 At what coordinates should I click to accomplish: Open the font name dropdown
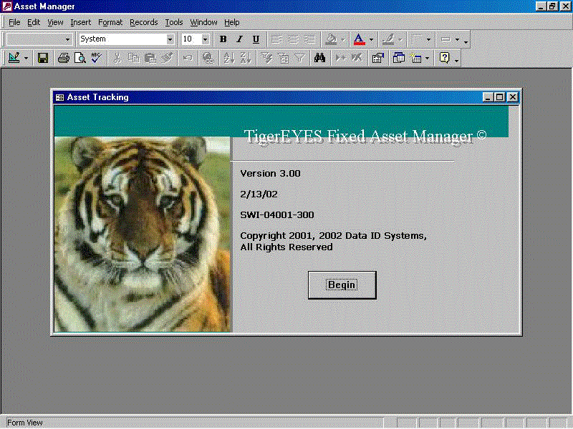pos(170,39)
